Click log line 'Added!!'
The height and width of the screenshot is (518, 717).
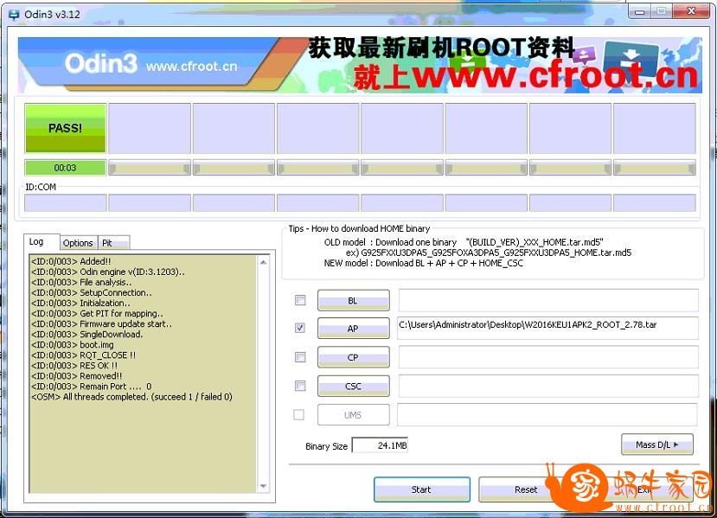(x=71, y=261)
